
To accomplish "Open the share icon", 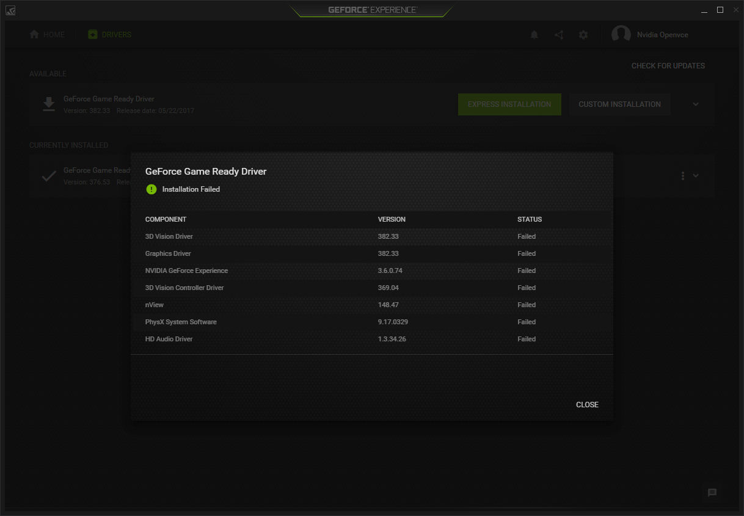I will pyautogui.click(x=559, y=35).
